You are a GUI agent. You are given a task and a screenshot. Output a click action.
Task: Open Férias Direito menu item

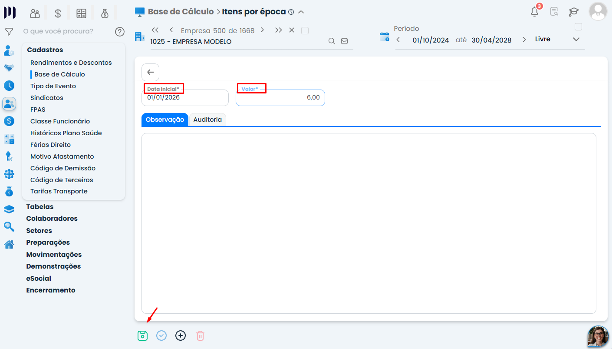pyautogui.click(x=50, y=145)
